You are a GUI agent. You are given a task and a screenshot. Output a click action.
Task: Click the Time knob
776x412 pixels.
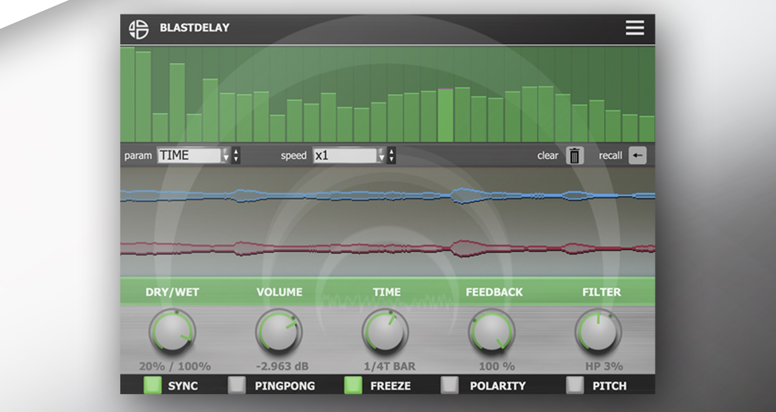click(x=385, y=332)
